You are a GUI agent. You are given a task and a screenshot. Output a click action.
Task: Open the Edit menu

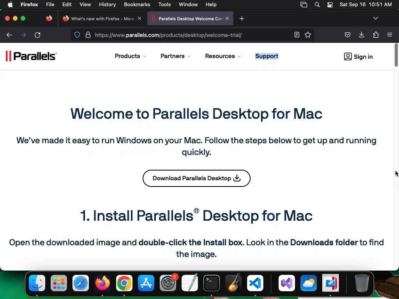pos(67,5)
